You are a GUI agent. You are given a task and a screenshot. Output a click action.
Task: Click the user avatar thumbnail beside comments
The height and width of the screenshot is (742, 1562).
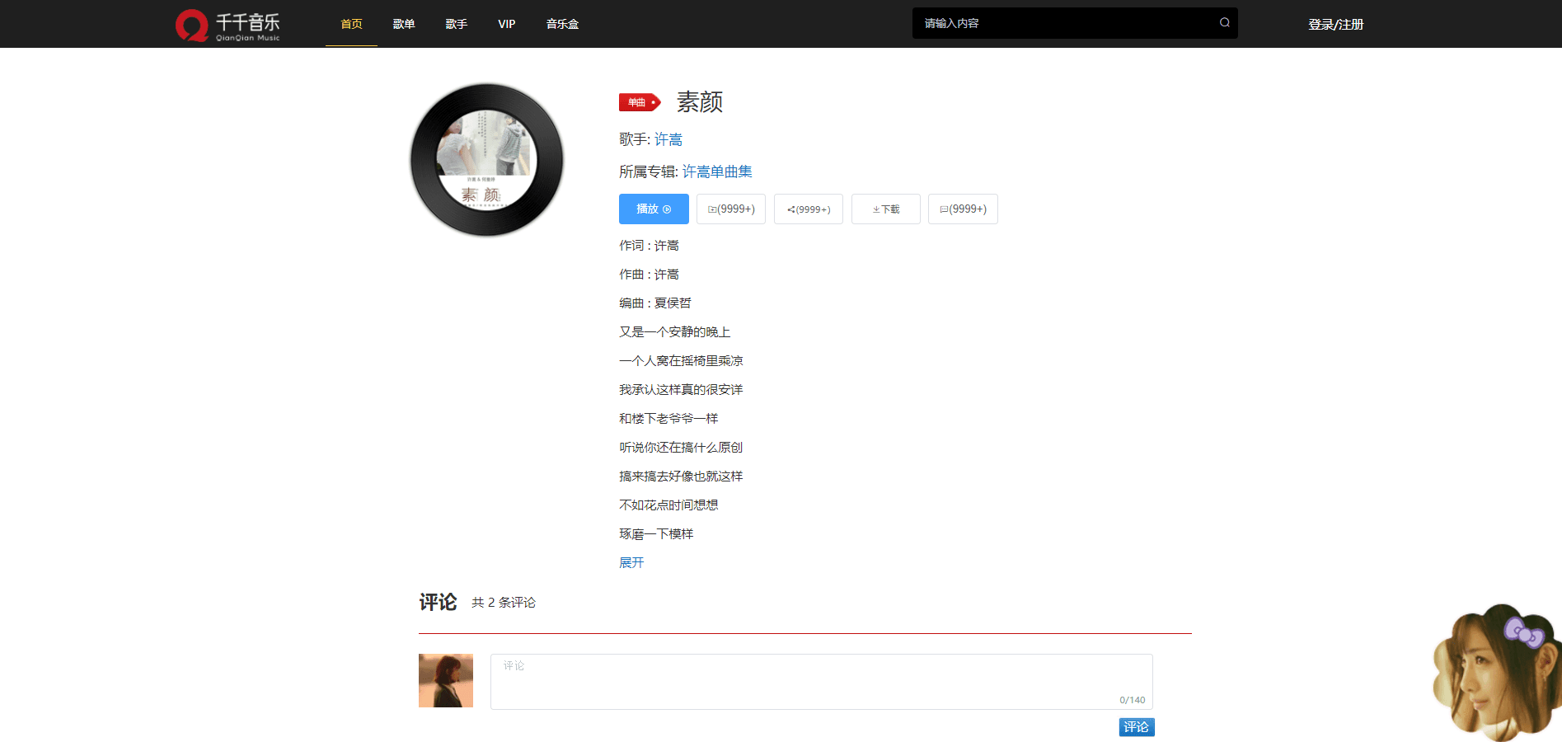pos(445,680)
